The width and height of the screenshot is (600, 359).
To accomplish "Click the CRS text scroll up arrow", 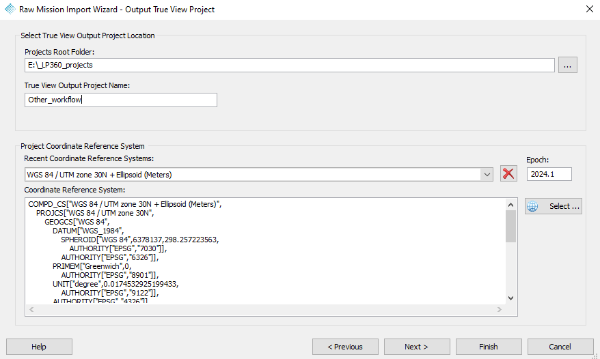I will coord(510,205).
